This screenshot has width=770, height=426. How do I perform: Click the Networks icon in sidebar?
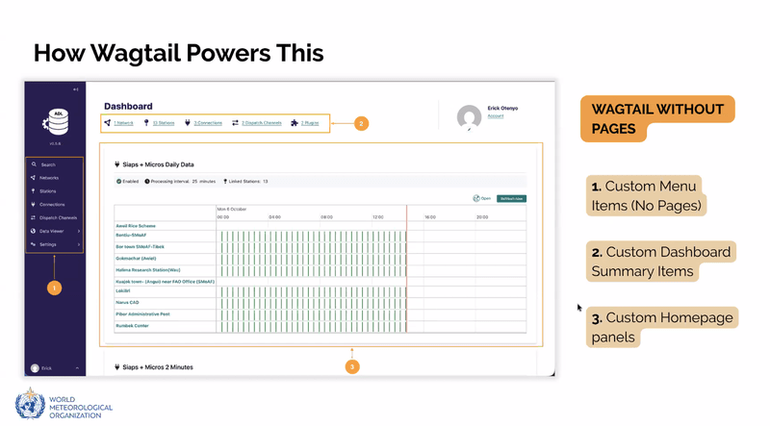point(34,178)
